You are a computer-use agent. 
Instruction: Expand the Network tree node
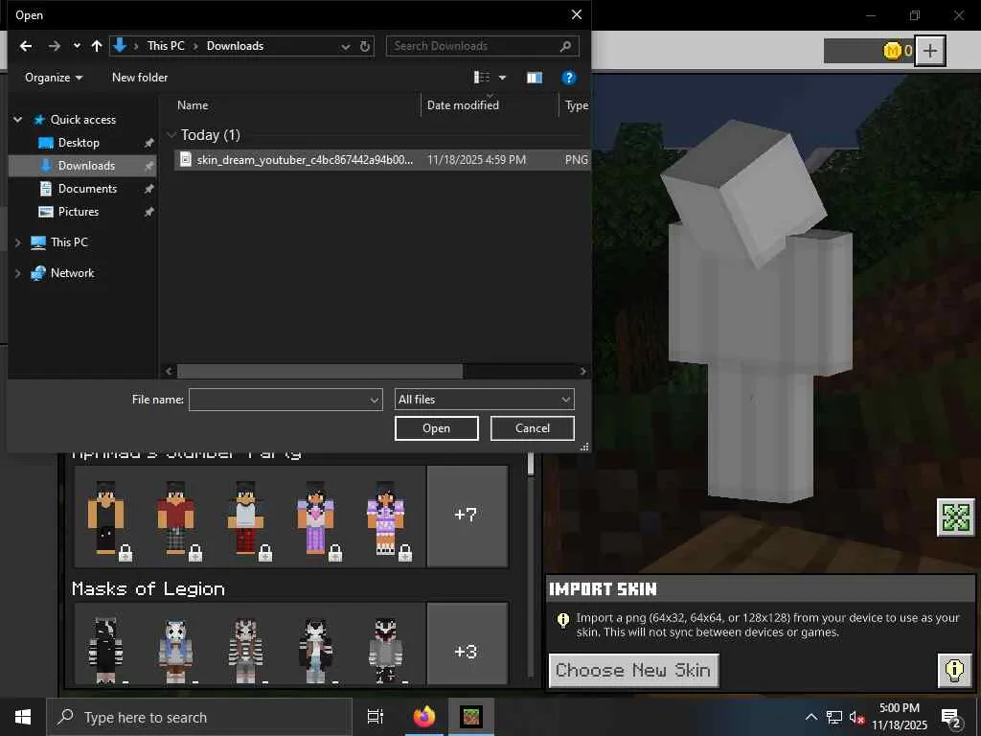[18, 273]
